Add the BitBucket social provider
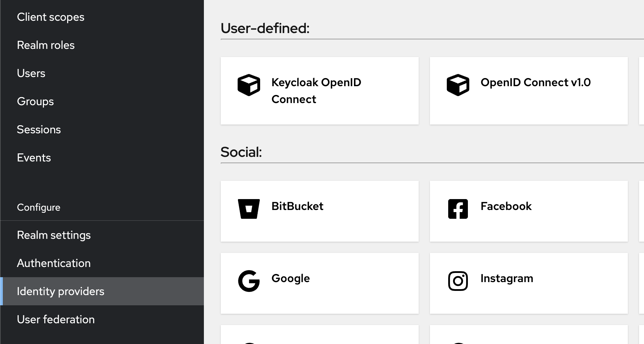The image size is (644, 344). pyautogui.click(x=320, y=211)
